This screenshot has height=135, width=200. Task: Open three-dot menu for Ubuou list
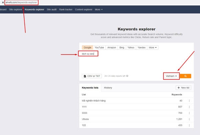(x=189, y=119)
